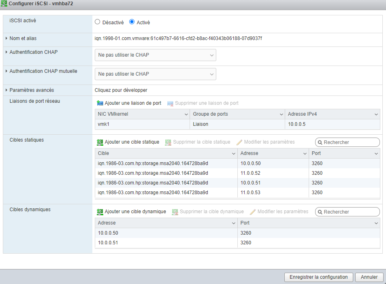Viewport: 386px width, 284px height.
Task: Open dynamic targets Port column menu arrow
Action: [x=376, y=223]
